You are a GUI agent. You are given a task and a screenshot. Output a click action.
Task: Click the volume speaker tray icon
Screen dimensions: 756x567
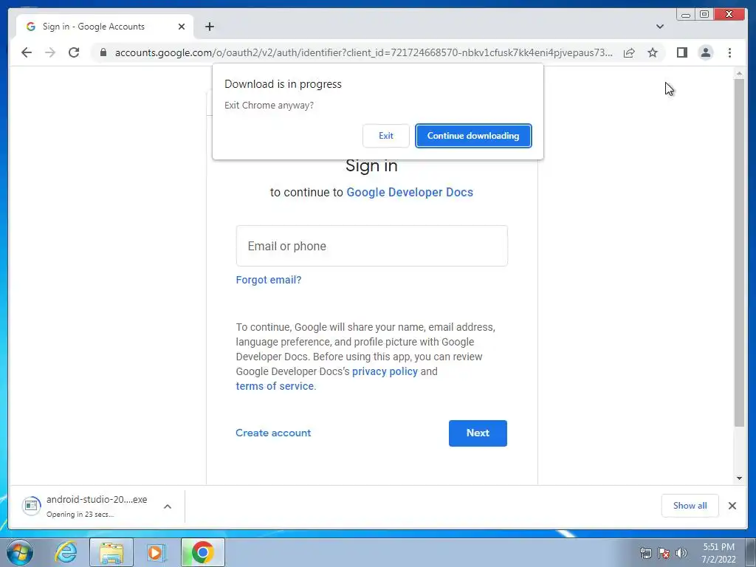coord(681,553)
